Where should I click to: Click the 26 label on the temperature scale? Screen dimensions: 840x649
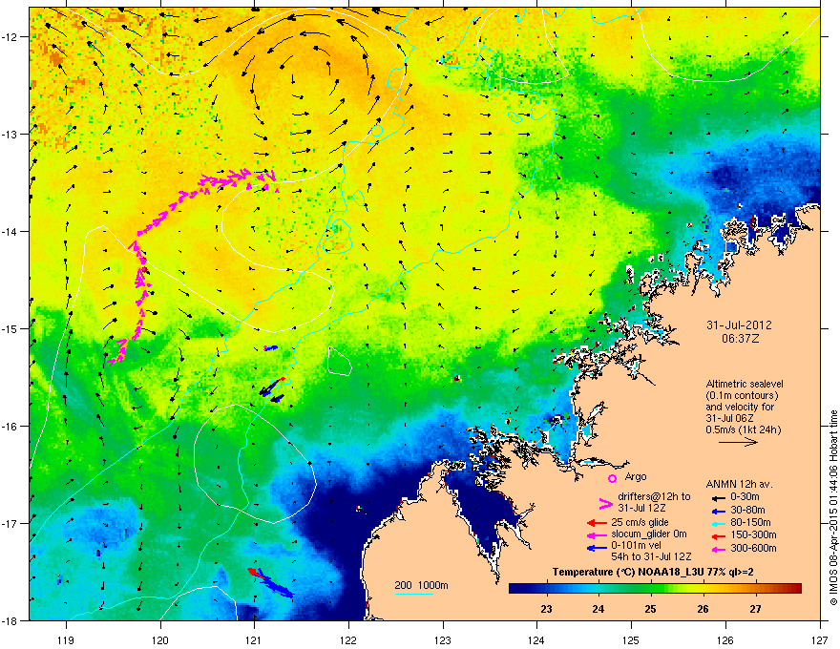pos(703,609)
